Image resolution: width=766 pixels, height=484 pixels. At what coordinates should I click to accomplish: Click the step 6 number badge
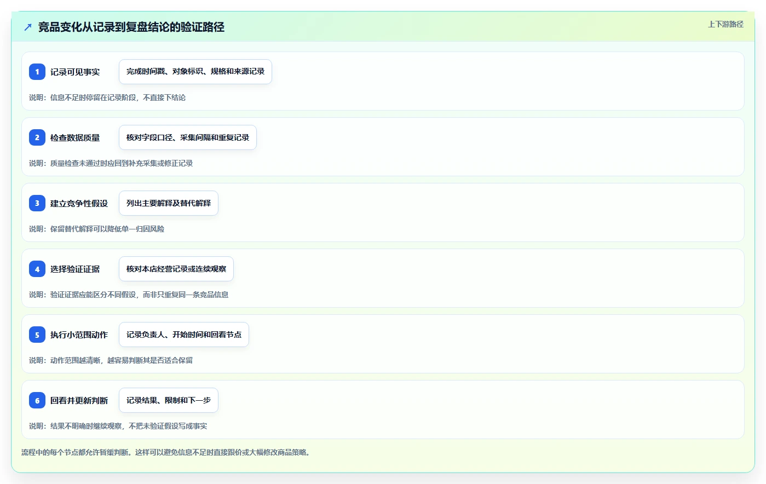(x=37, y=400)
